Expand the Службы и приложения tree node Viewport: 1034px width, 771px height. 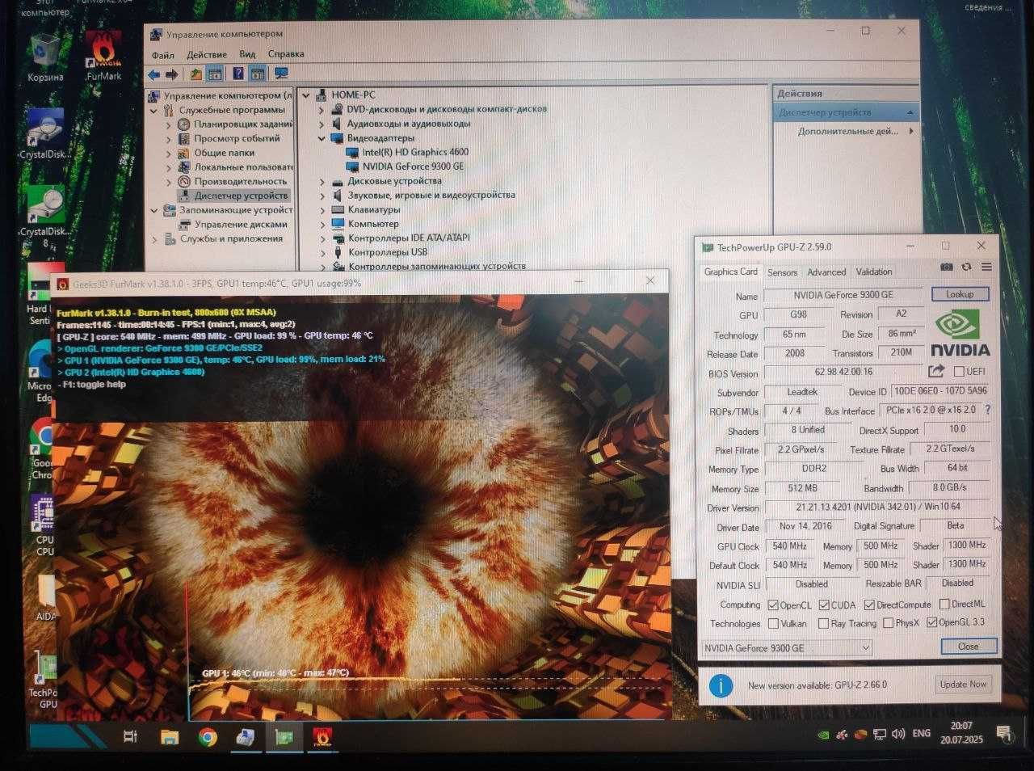(154, 239)
